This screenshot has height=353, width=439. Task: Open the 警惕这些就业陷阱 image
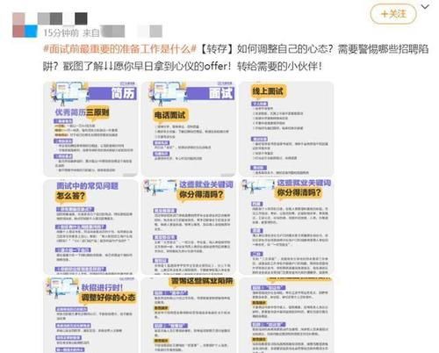tap(189, 315)
